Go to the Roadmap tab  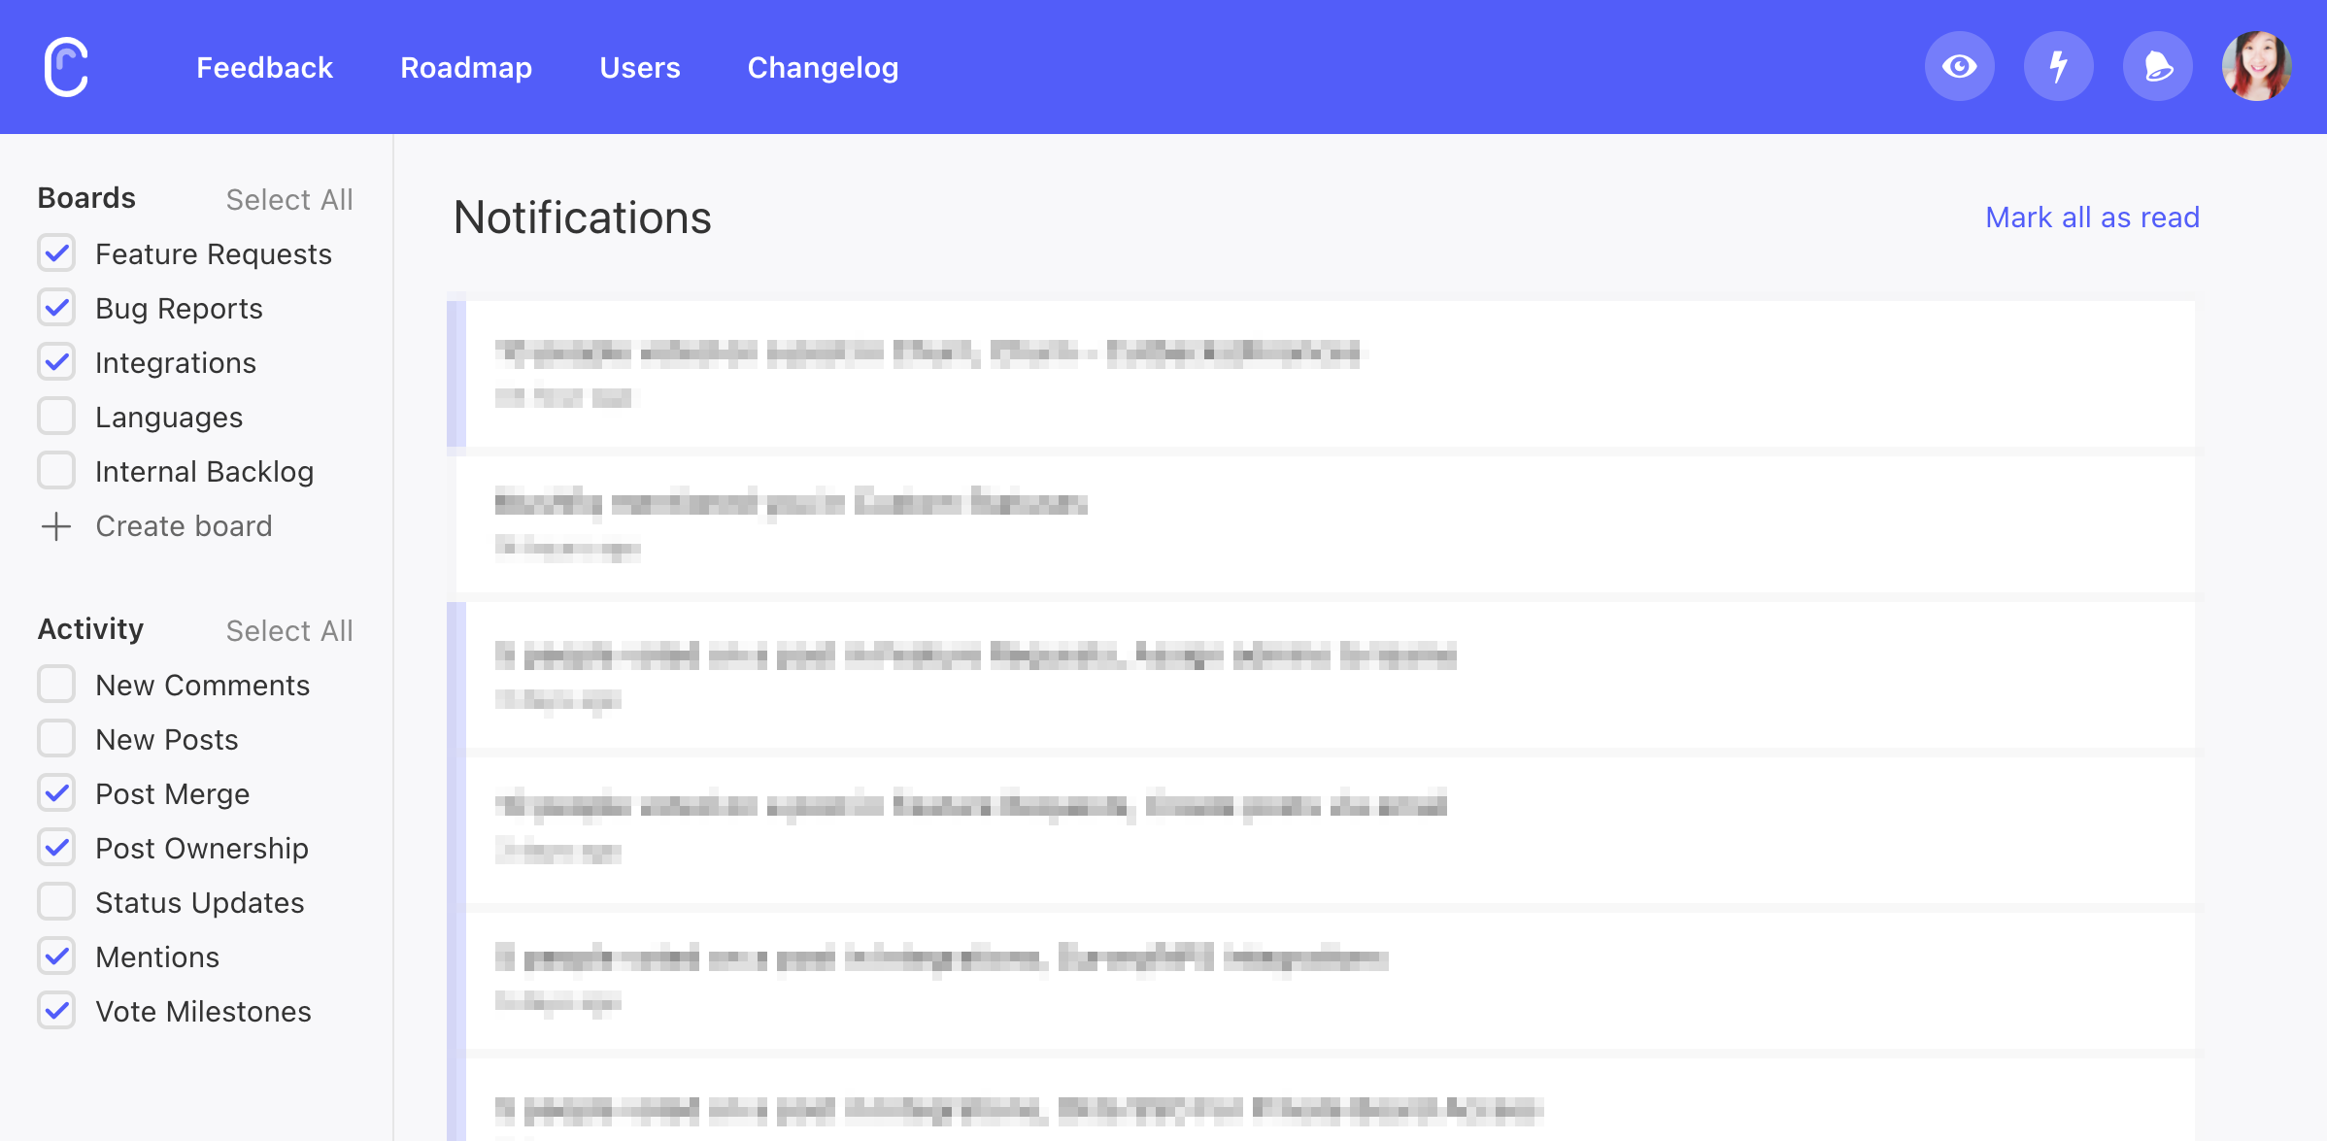coord(466,67)
